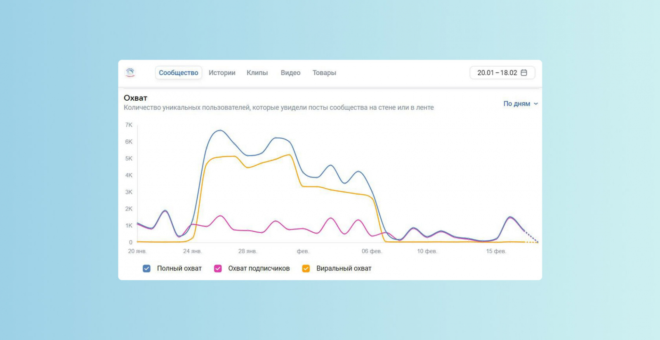Uncheck the Полный охват checkbox

pos(146,269)
